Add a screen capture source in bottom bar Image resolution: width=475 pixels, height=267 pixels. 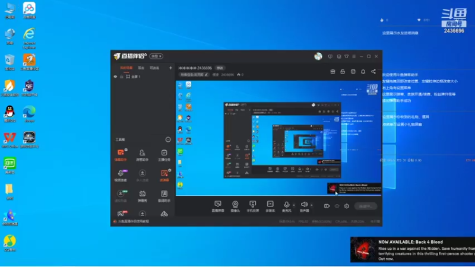click(218, 206)
